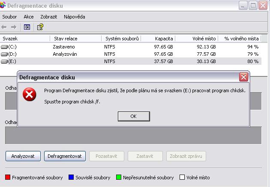Click the Zobrazit zprávu button

[186, 156]
